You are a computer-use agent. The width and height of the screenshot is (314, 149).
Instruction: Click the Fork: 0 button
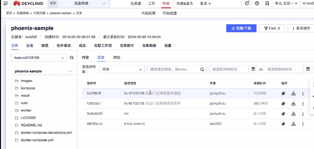[x=272, y=28]
